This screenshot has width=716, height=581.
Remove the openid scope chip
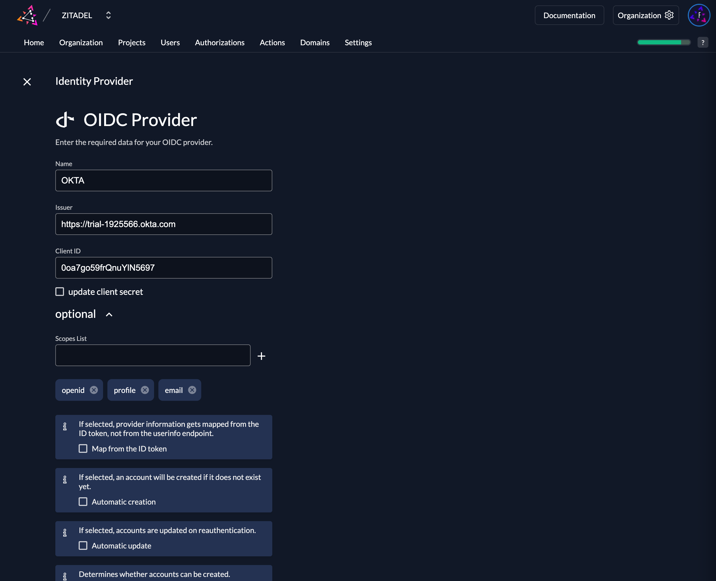[x=94, y=390]
